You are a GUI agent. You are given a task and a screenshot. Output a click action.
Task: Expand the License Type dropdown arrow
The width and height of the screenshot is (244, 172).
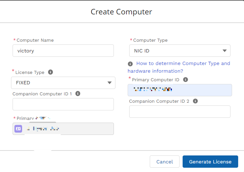pyautogui.click(x=110, y=83)
